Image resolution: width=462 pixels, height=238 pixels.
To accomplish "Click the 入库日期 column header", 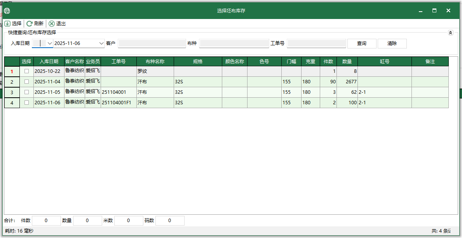I will [x=49, y=61].
